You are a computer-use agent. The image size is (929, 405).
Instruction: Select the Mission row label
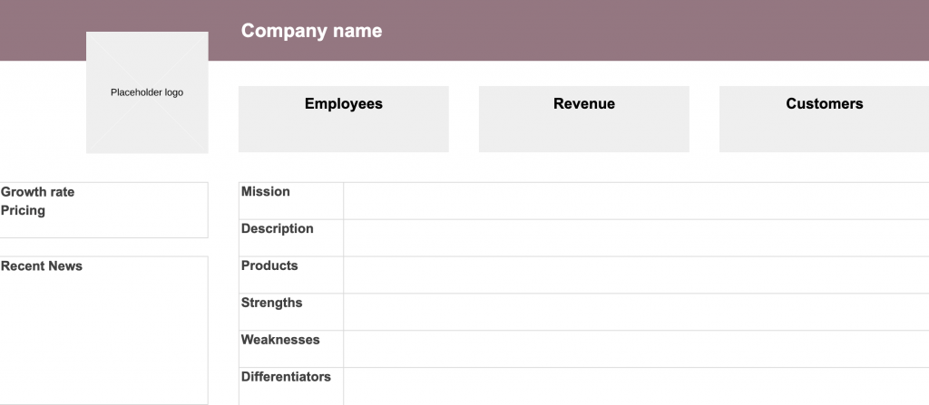pyautogui.click(x=266, y=192)
